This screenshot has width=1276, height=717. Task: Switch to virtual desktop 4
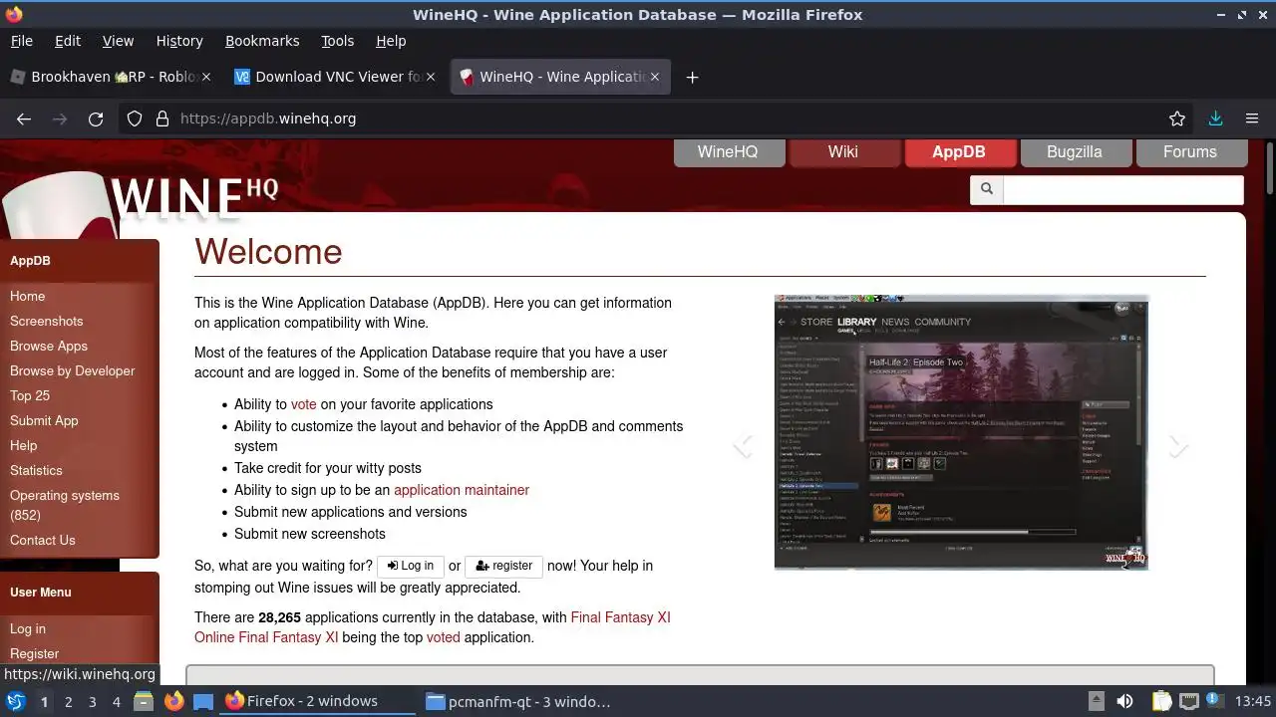(117, 702)
